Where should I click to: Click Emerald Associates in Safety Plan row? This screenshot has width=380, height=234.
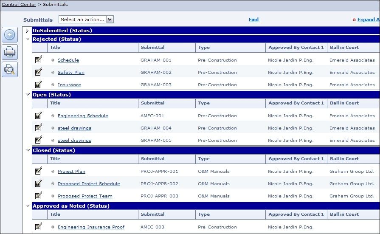(x=352, y=73)
